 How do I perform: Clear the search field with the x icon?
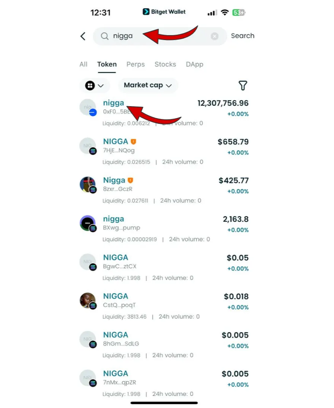pos(214,36)
